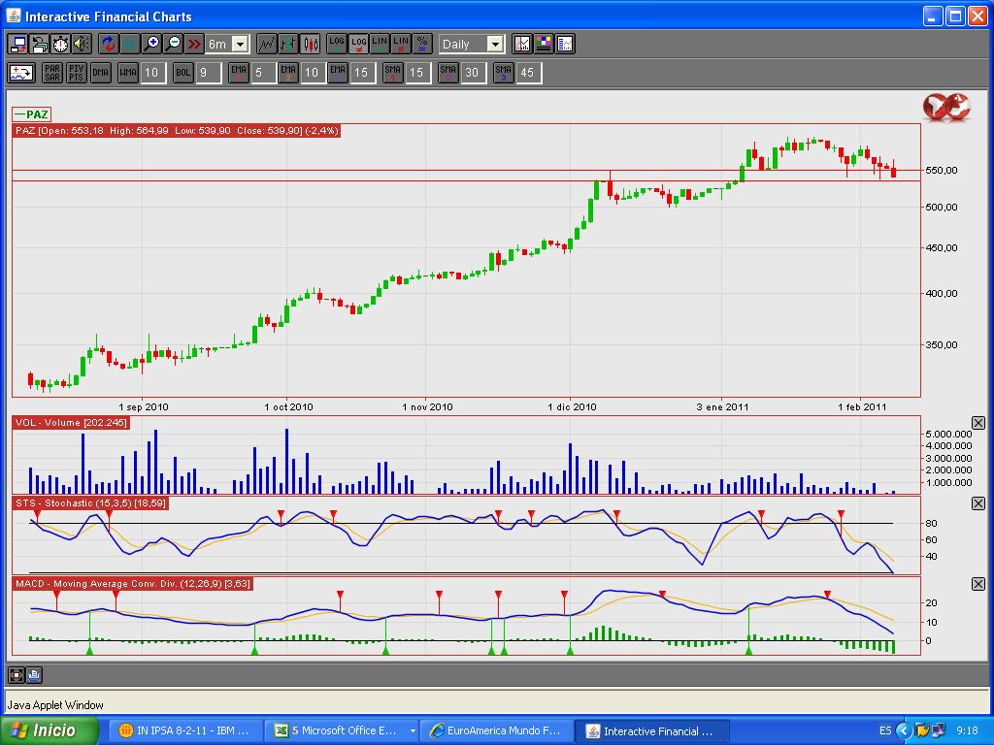
Task: Click the zoom out magnifier icon
Action: (x=173, y=44)
